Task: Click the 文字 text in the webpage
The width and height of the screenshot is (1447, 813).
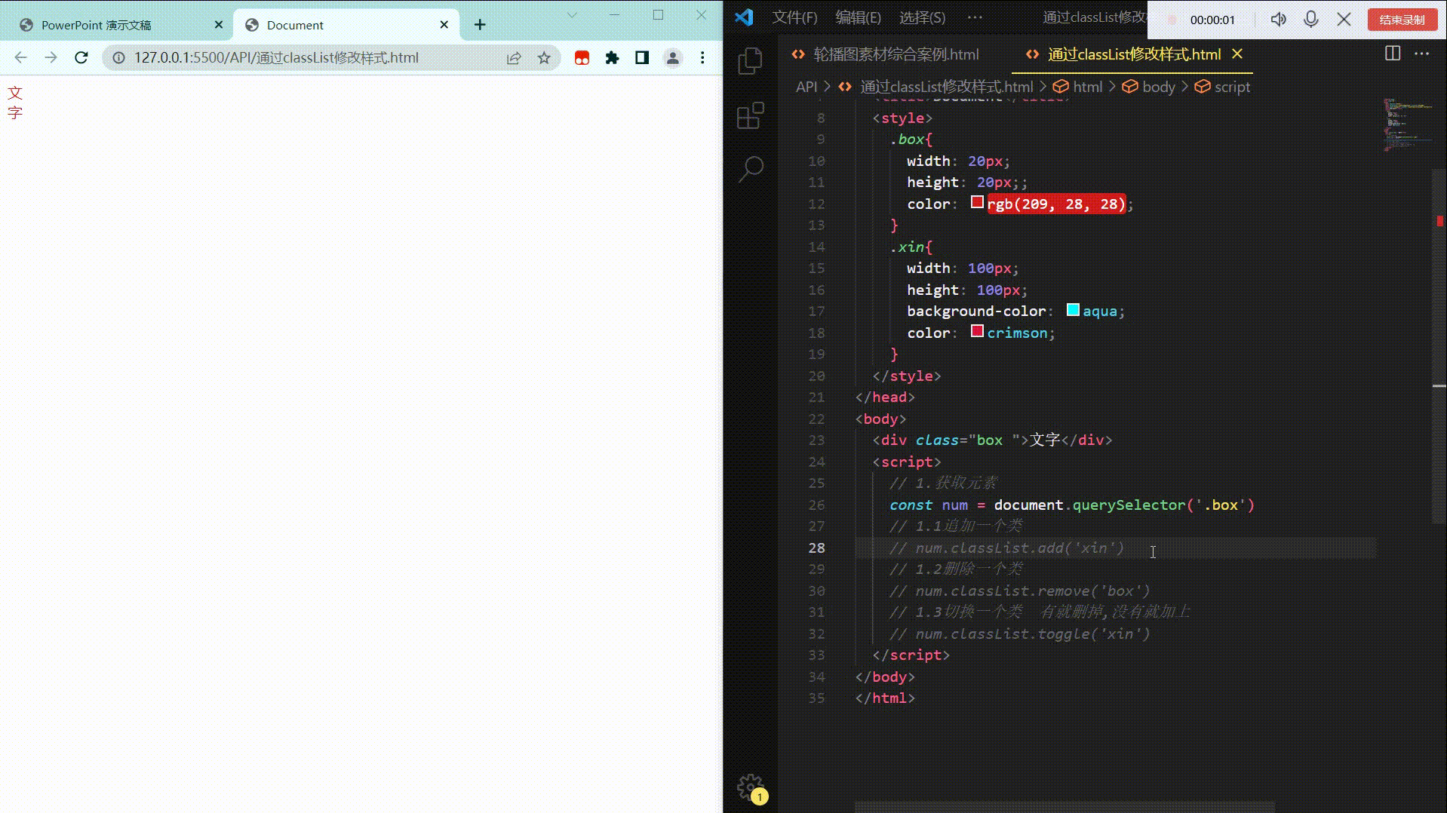Action: point(15,103)
